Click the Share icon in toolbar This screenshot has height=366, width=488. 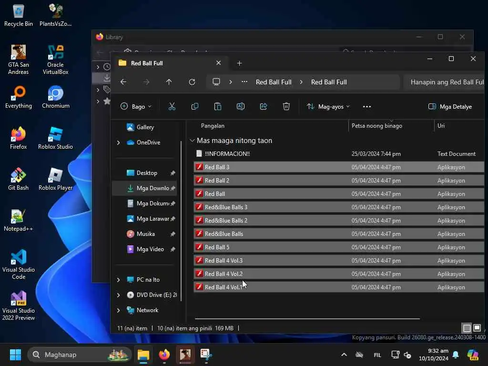click(263, 106)
